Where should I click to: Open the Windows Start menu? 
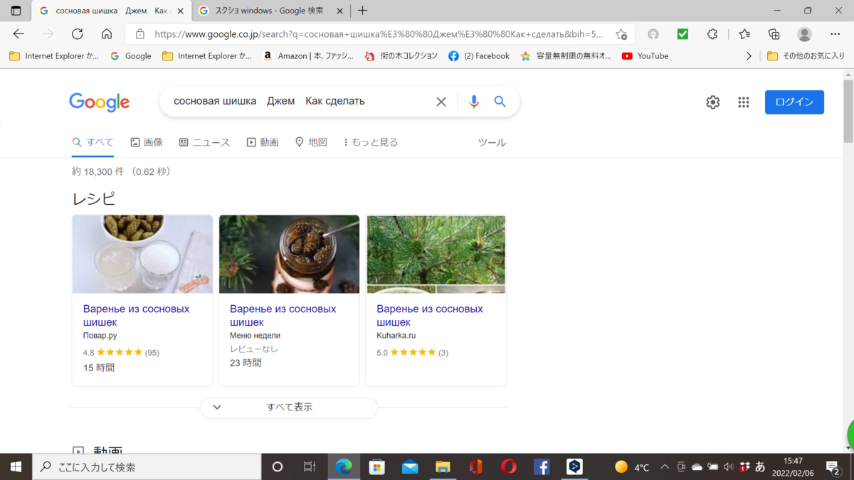(16, 466)
